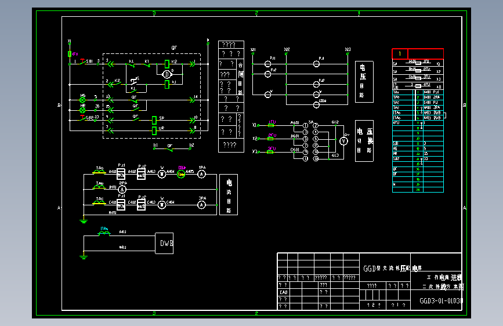Select the UR coil rectangle

(154, 131)
